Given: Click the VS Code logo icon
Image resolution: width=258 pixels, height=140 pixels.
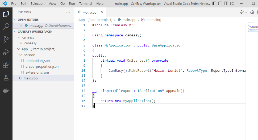Looking at the screenshot, I should point(5,3).
